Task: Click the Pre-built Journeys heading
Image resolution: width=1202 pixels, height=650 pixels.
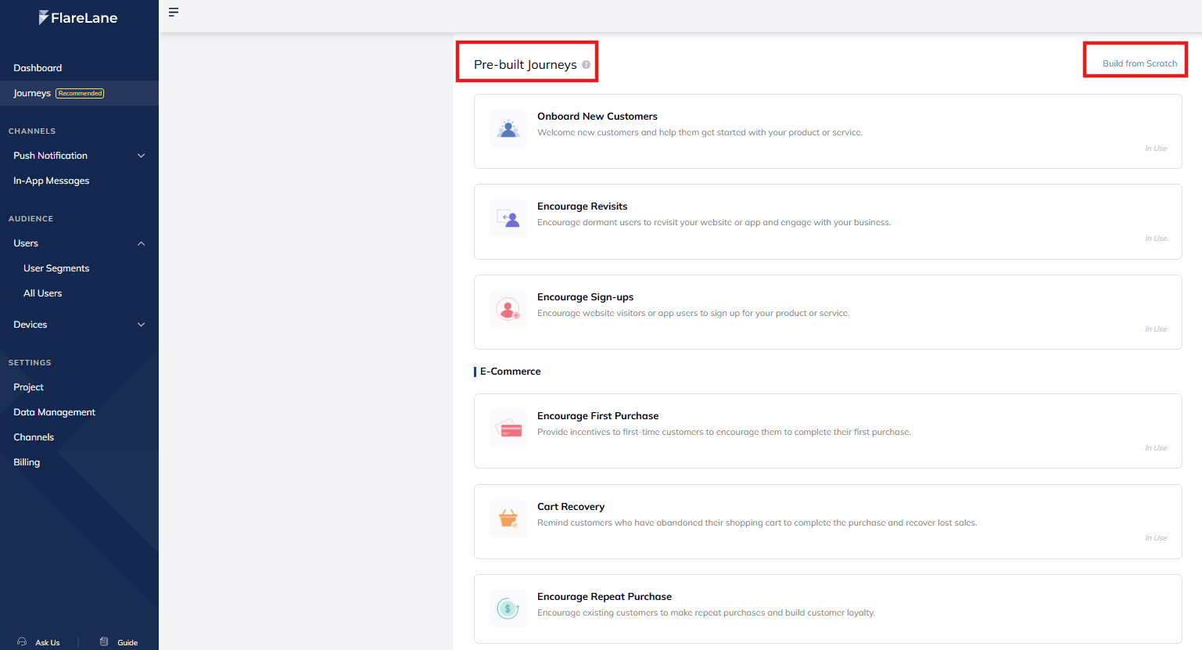Action: (x=526, y=65)
